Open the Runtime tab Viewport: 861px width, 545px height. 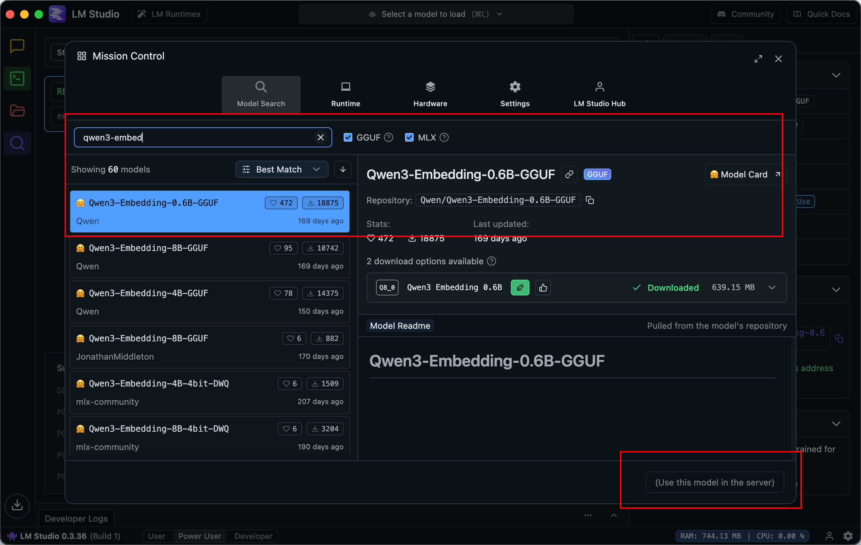(345, 95)
